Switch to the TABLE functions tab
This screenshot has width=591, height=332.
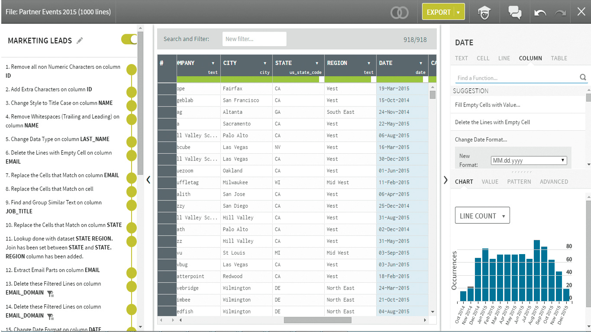559,58
